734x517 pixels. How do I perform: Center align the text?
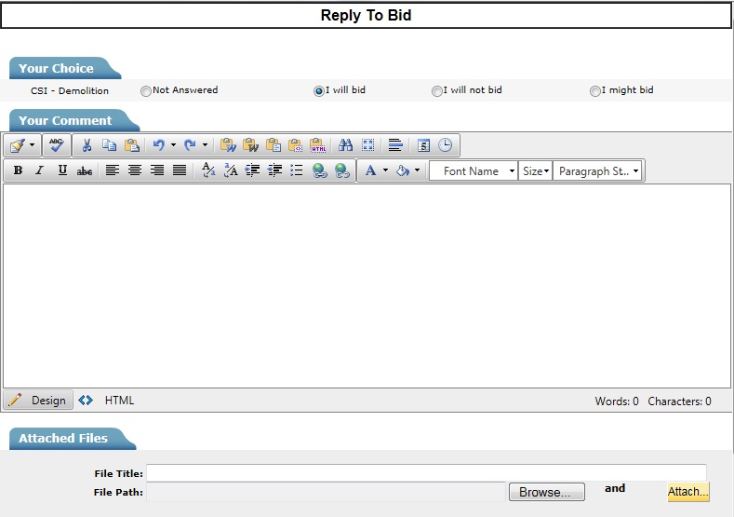tap(134, 170)
